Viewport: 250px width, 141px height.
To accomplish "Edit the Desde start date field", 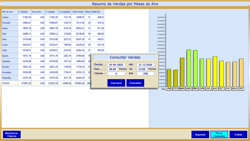I will [x=116, y=65].
